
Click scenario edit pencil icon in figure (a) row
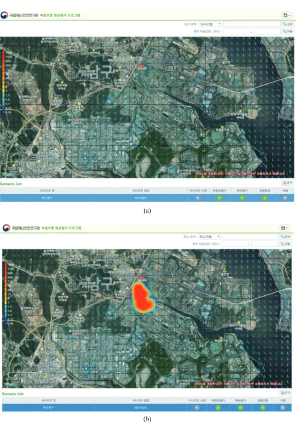tap(198, 198)
